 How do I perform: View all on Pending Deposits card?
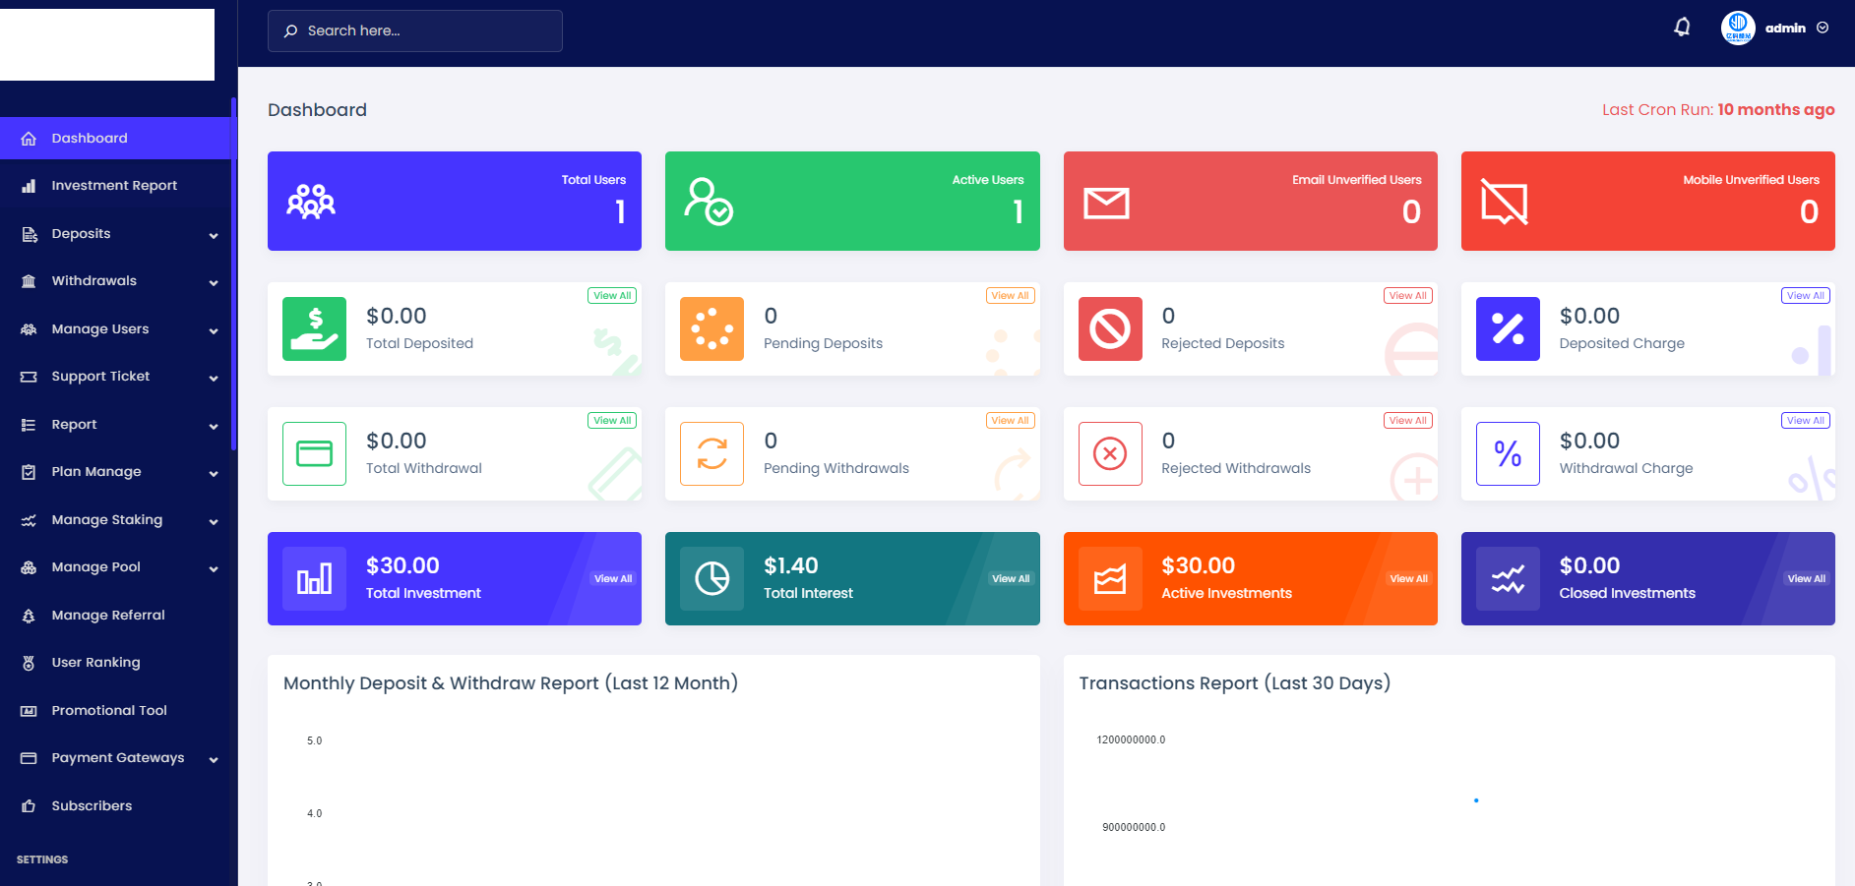point(1010,296)
